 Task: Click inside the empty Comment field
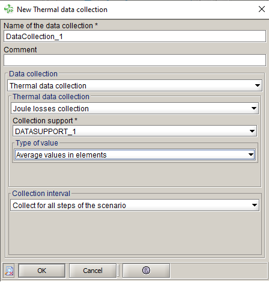pyautogui.click(x=134, y=60)
